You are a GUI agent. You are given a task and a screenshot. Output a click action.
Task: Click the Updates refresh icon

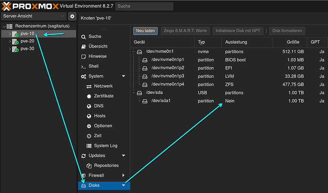tap(84, 156)
